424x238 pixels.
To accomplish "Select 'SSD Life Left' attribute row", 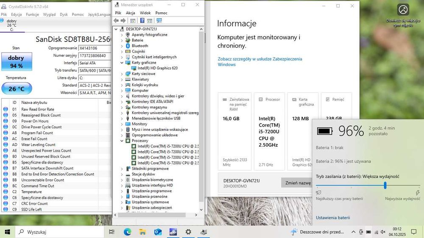I will tap(56, 209).
